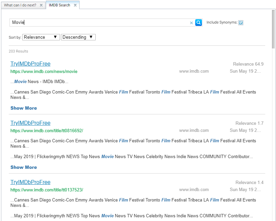Open the TryIMDbProFree result with Relevance 64.9
The width and height of the screenshot is (276, 221).
point(30,64)
